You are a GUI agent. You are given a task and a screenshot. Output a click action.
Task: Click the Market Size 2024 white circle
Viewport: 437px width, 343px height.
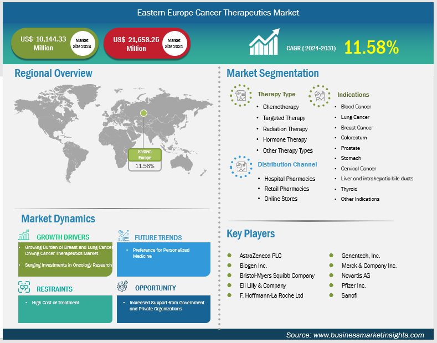82,44
